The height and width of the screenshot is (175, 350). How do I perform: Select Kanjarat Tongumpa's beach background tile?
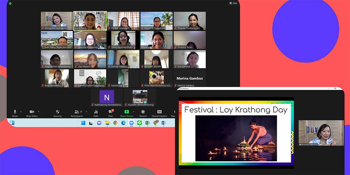[157, 21]
